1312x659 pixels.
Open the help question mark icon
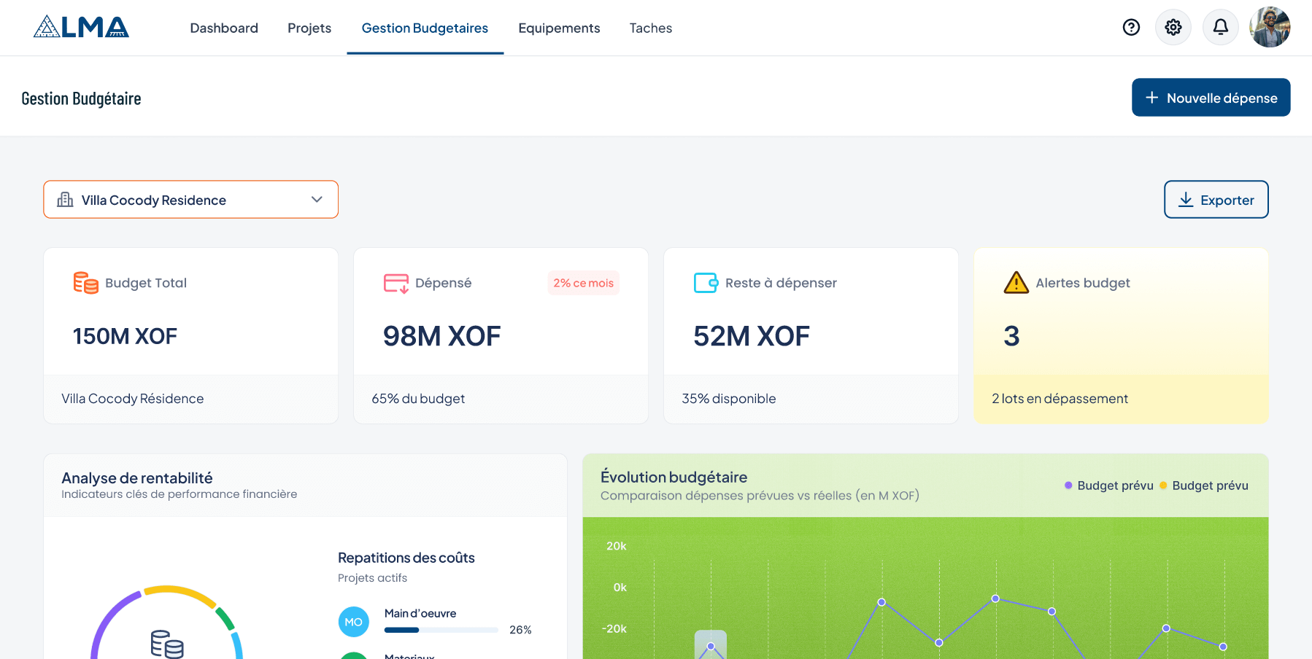tap(1131, 28)
